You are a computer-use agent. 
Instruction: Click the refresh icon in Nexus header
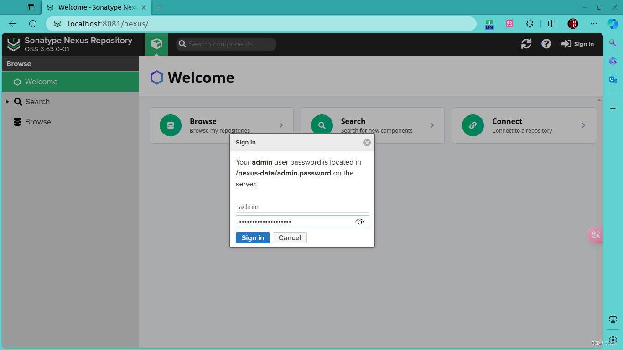click(x=526, y=44)
